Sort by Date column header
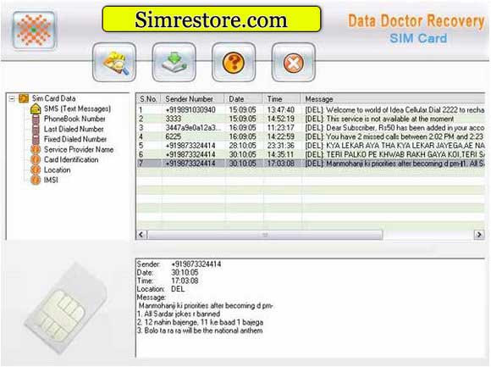 tap(243, 99)
